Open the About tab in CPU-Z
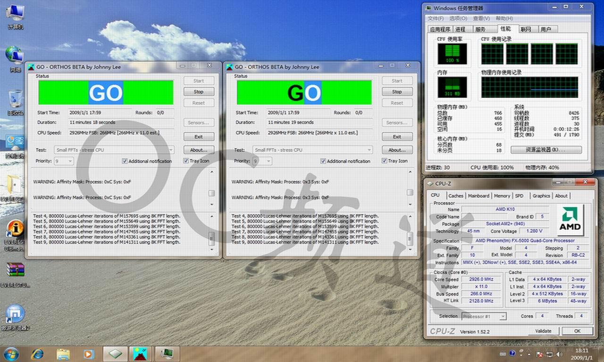This screenshot has height=362, width=604. pos(561,196)
